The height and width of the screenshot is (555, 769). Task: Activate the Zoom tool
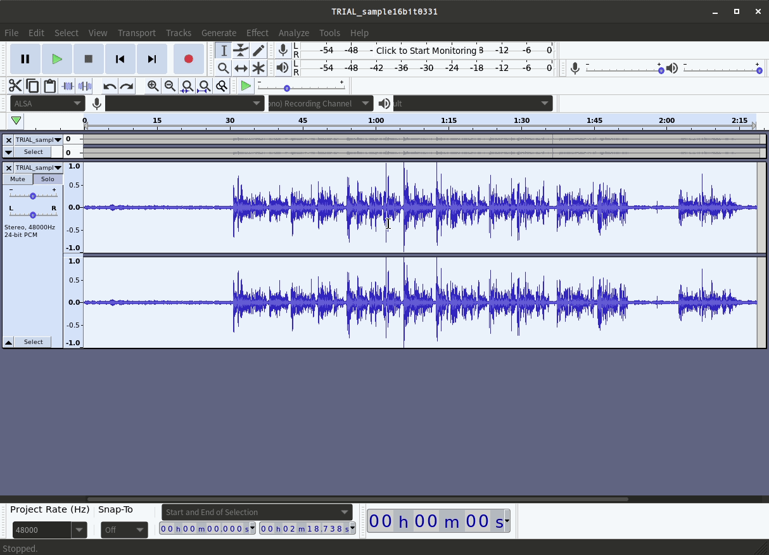(x=224, y=68)
